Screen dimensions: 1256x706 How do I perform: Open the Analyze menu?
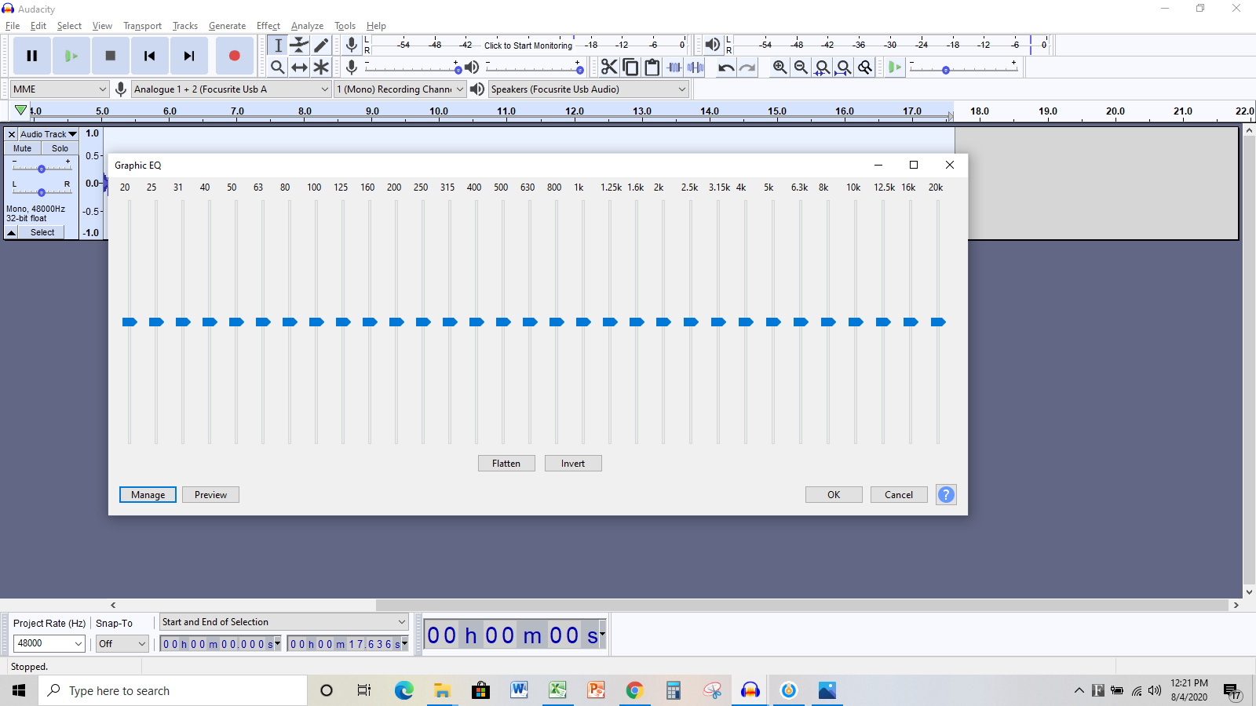point(307,26)
